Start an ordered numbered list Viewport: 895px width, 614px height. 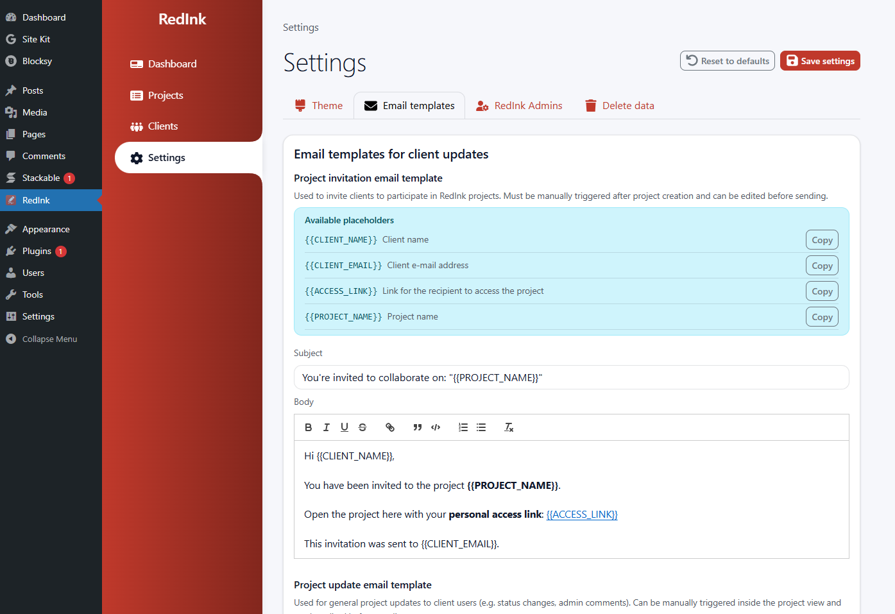pos(463,427)
